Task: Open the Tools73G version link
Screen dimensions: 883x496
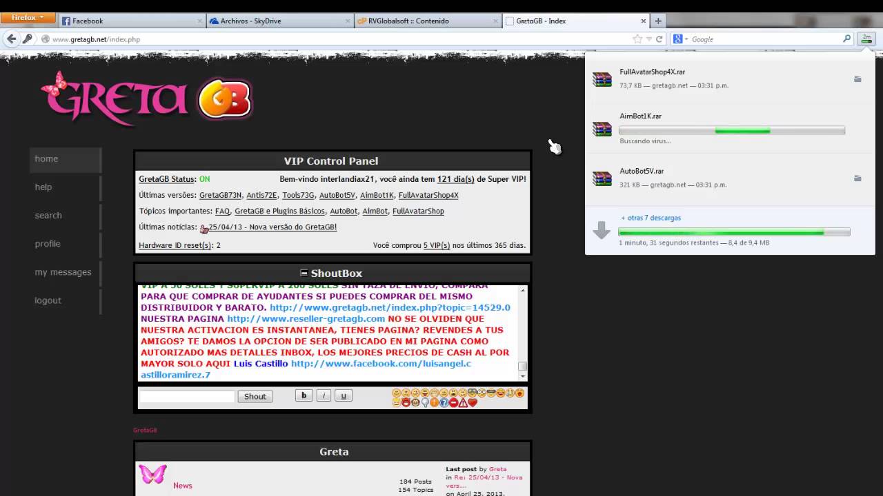Action: pos(298,195)
